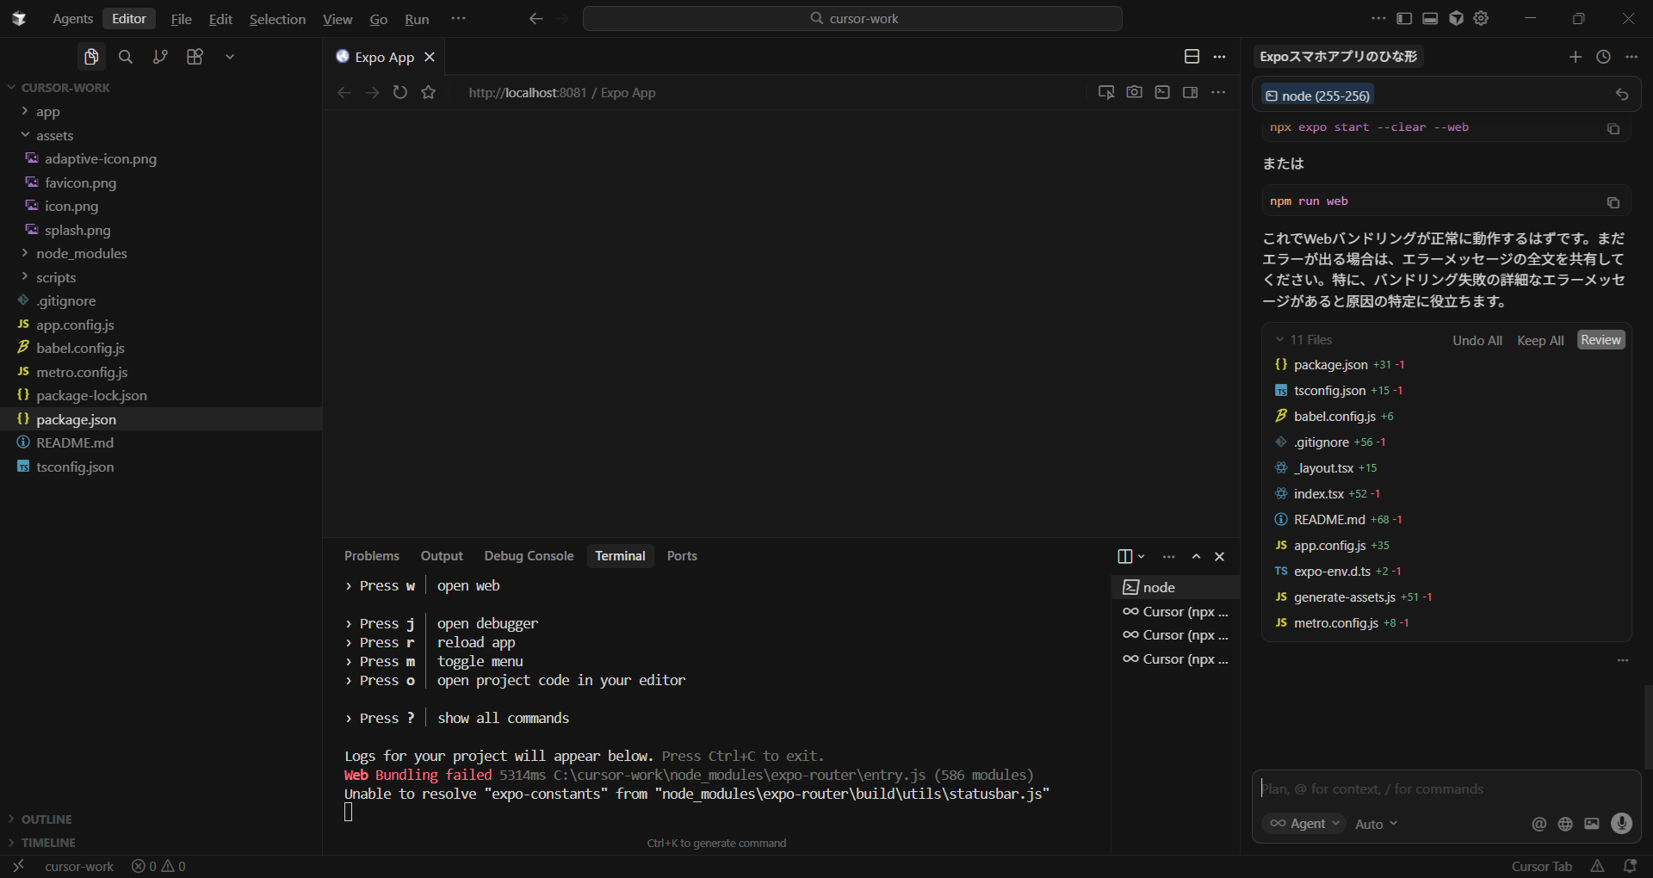Switch to the Problems tab
1653x878 pixels.
(371, 556)
